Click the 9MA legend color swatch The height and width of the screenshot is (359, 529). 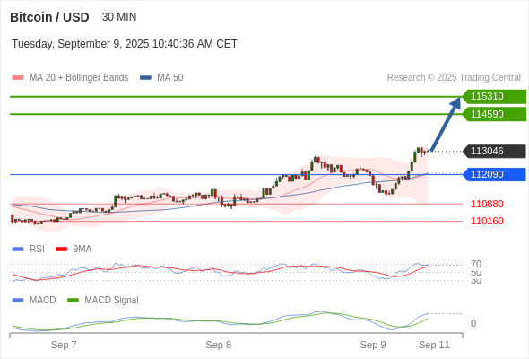[x=61, y=250]
